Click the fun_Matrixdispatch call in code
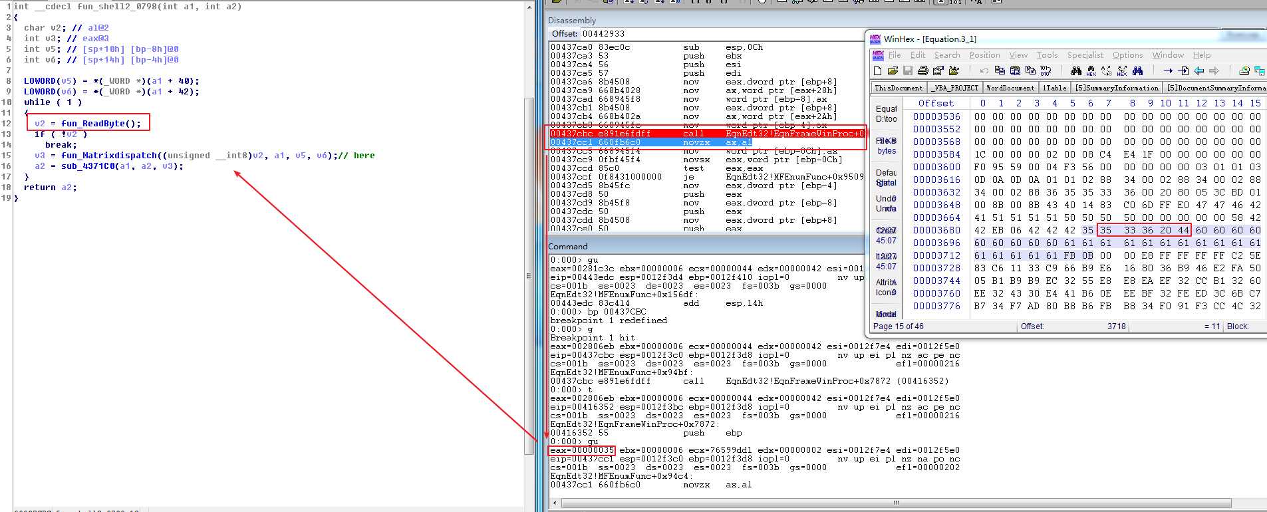1267x512 pixels. point(186,156)
